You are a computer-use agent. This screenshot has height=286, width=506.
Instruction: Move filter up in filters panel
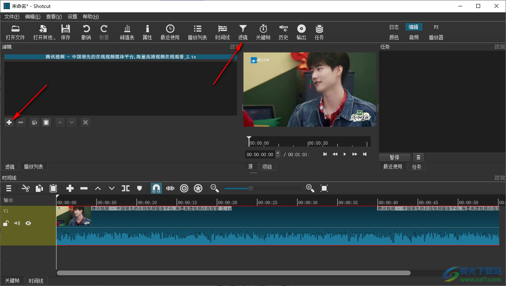60,122
